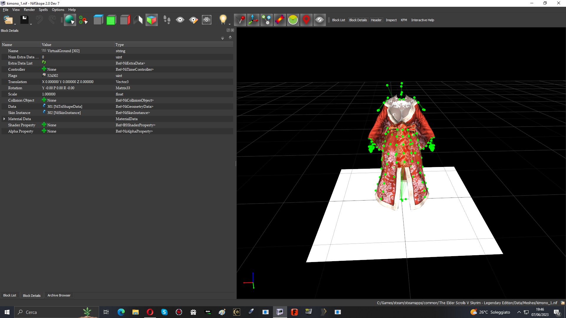Activate the Select Object sphere tool

[70, 20]
